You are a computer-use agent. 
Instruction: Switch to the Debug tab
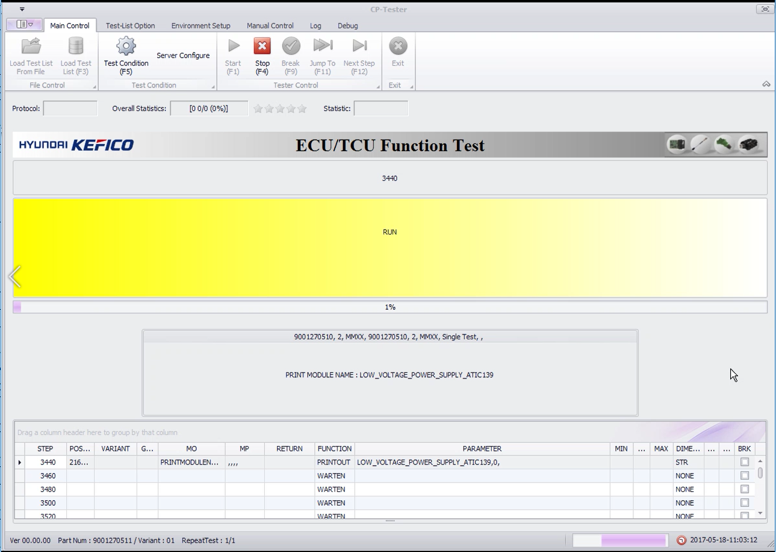pos(347,25)
